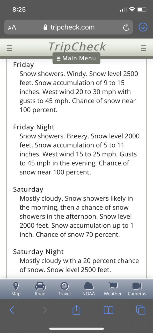
Task: Tap the Friday Night forecast heading
Action: tap(34, 127)
